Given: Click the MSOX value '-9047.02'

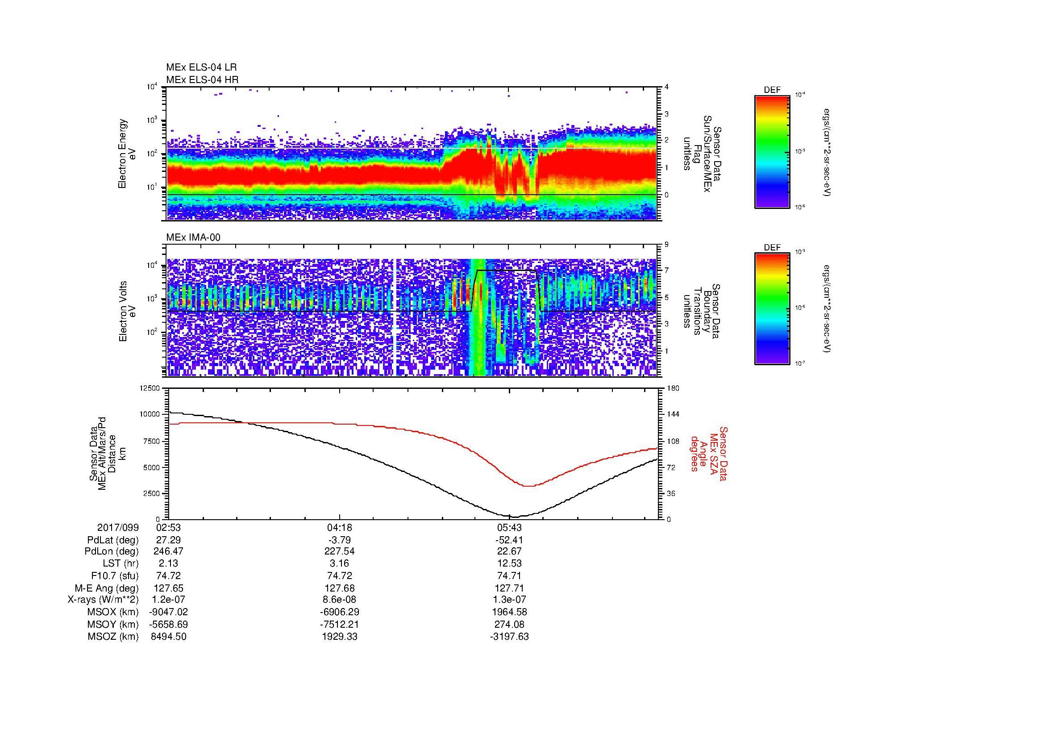Looking at the screenshot, I should 168,612.
